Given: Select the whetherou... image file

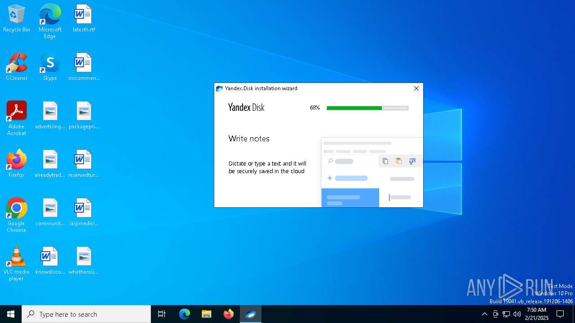Looking at the screenshot, I should pos(84,261).
